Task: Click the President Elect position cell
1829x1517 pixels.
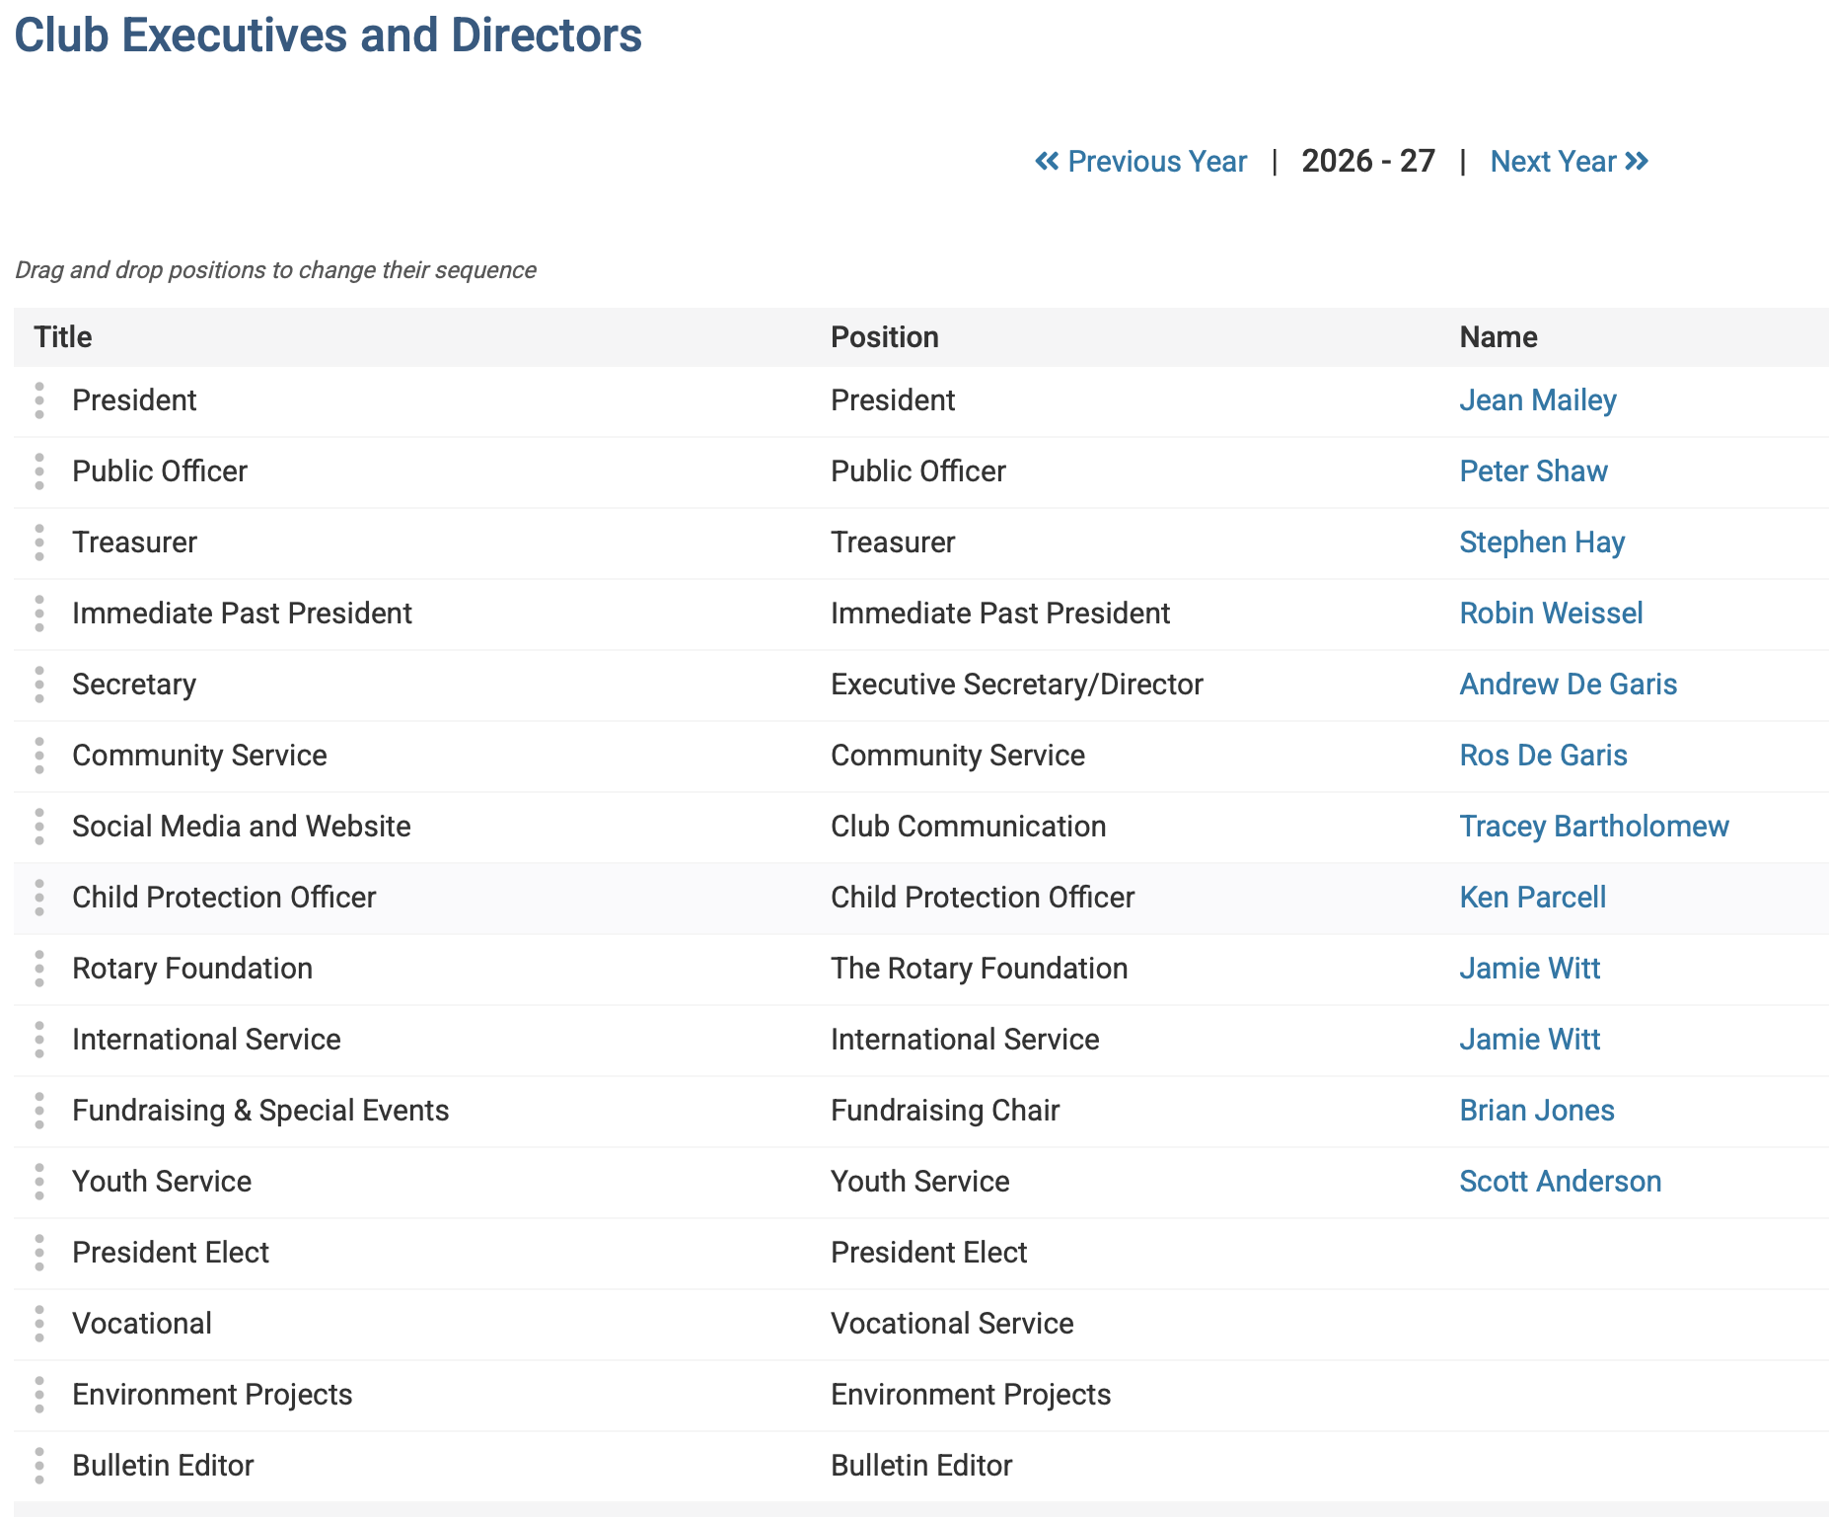Action: (929, 1253)
